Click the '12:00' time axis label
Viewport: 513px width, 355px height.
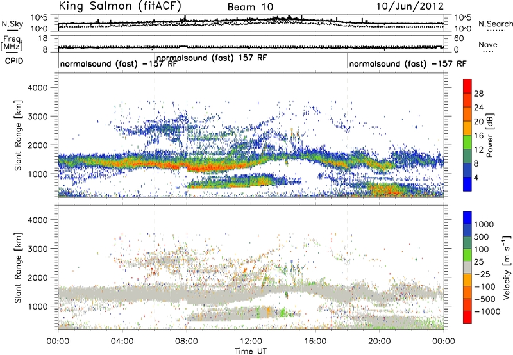251,342
